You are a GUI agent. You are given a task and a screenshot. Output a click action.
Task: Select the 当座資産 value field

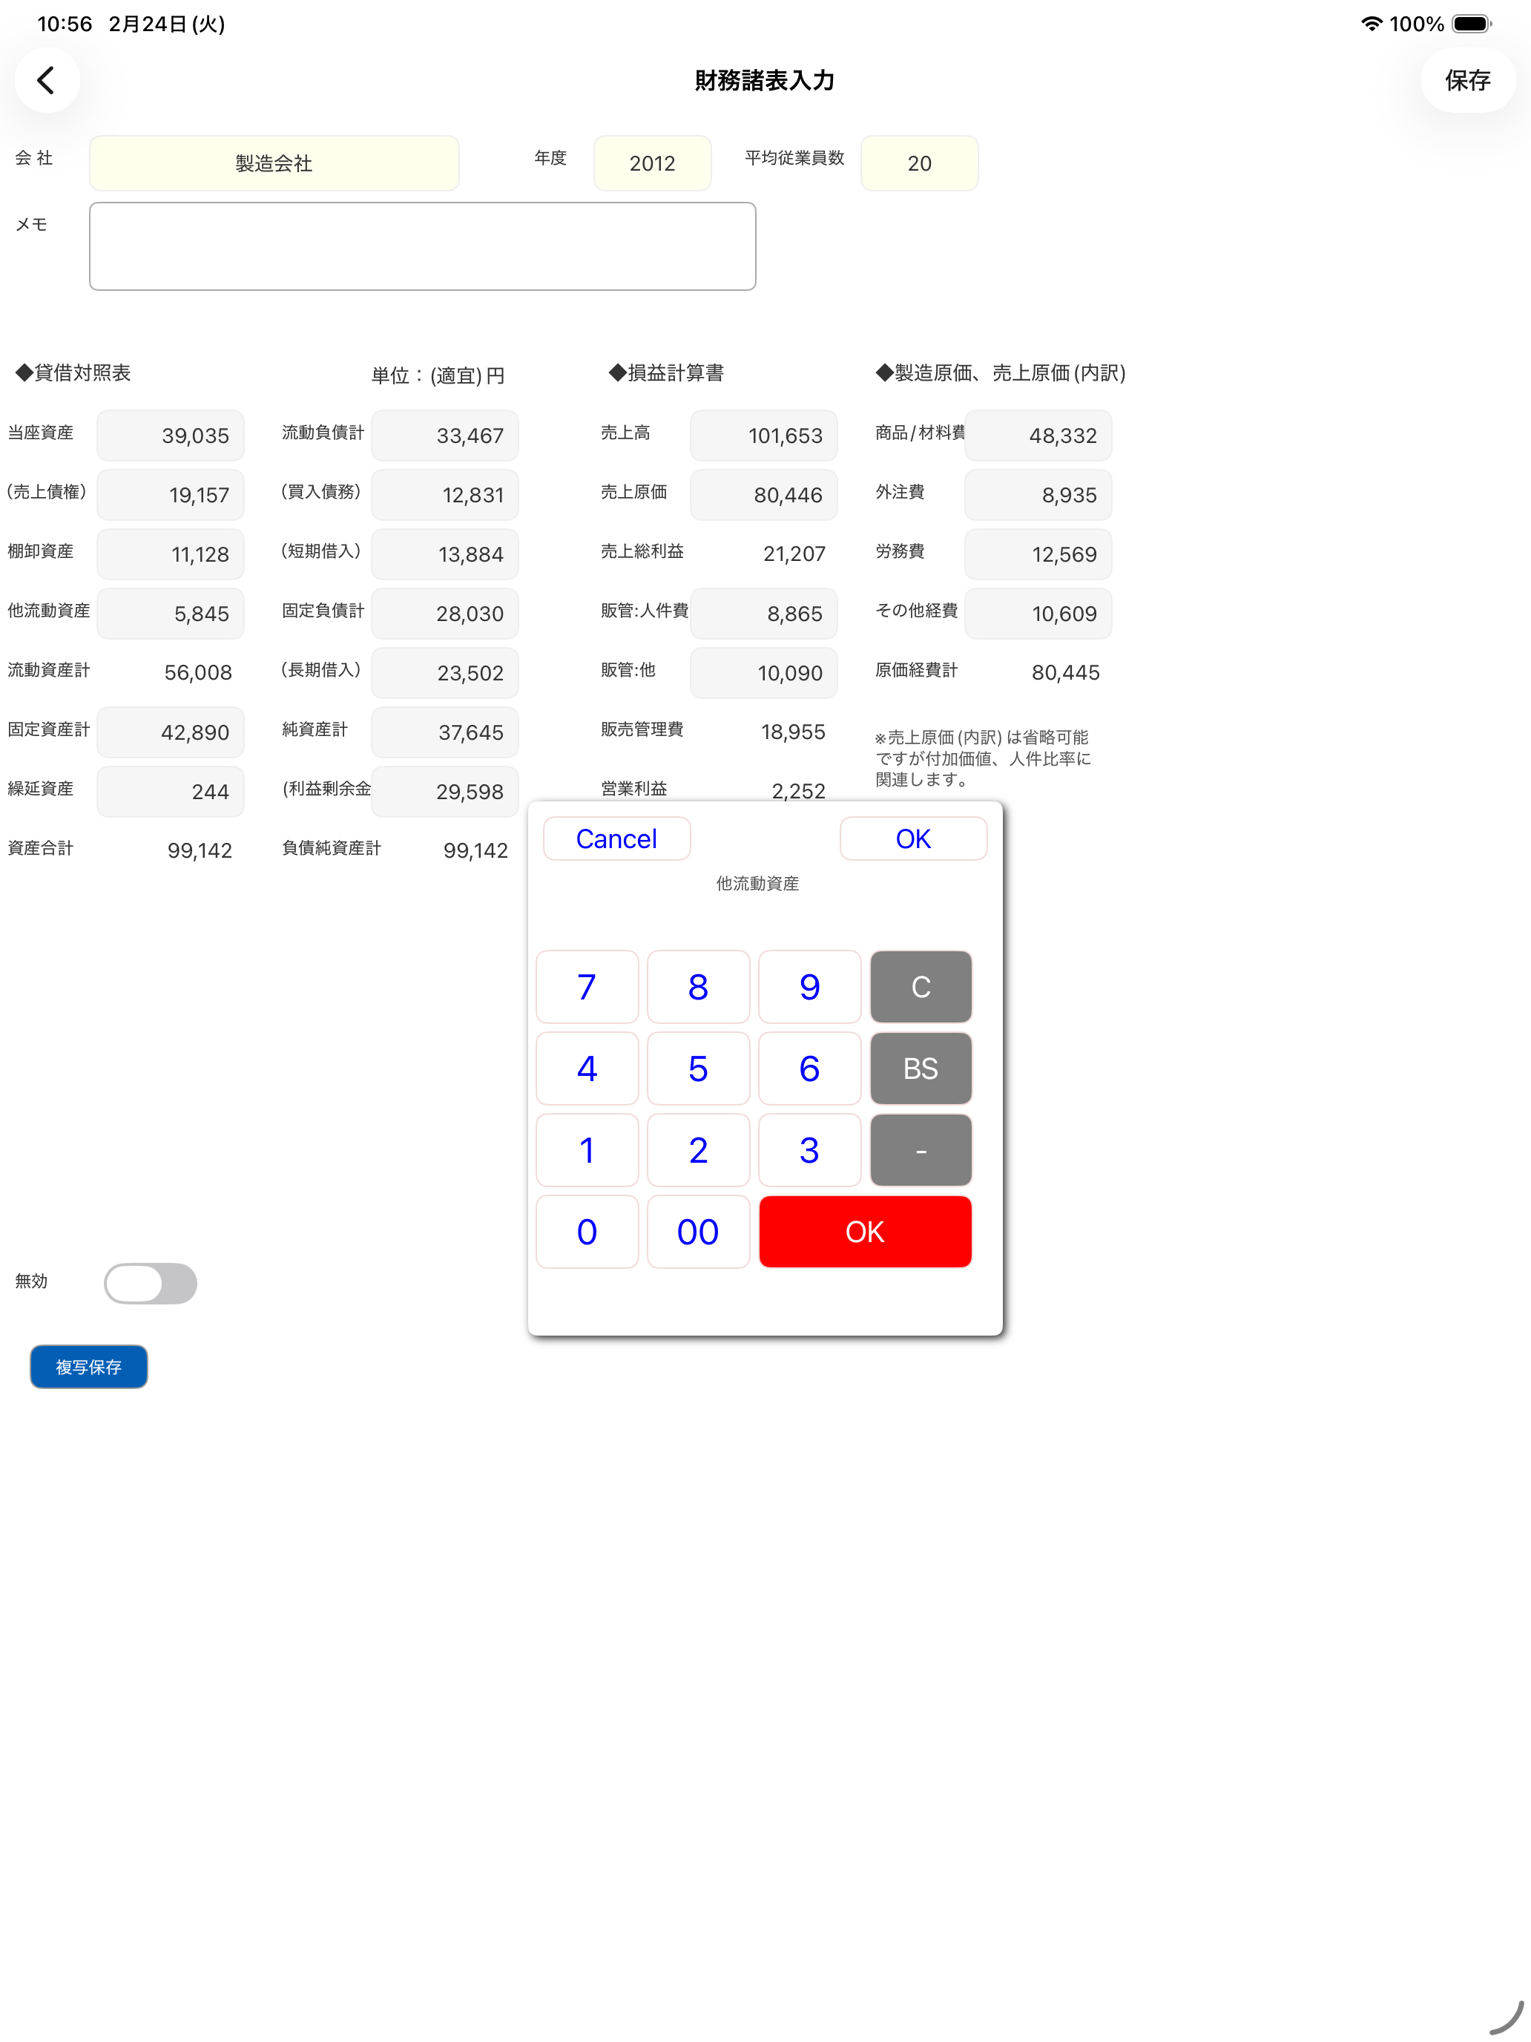tap(171, 436)
